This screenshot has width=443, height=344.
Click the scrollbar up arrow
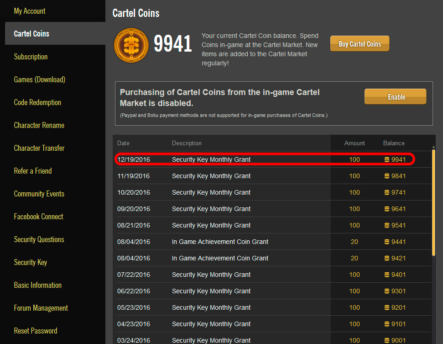[433, 147]
